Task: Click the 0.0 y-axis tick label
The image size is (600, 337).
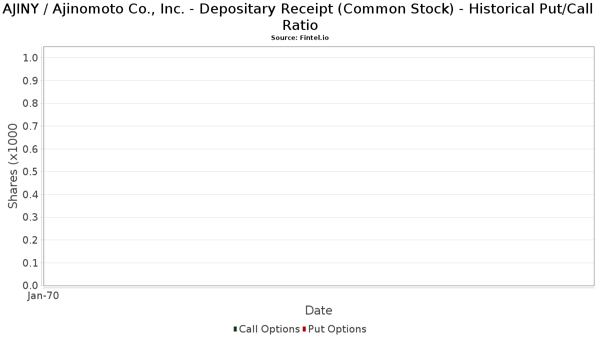Action: tap(30, 286)
